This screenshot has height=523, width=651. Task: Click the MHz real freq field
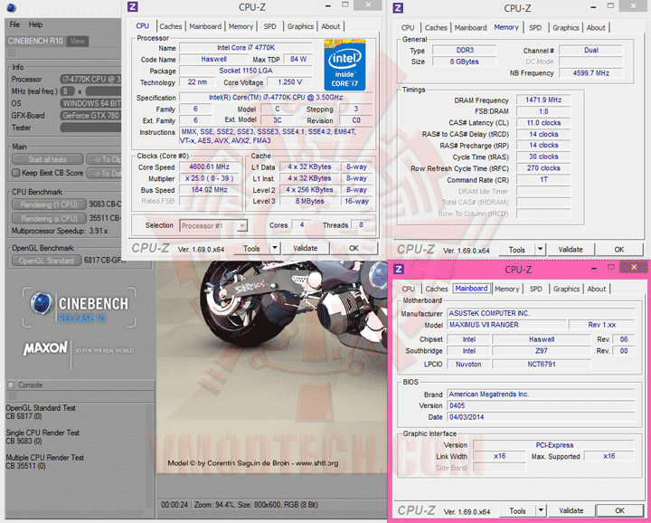pos(67,91)
